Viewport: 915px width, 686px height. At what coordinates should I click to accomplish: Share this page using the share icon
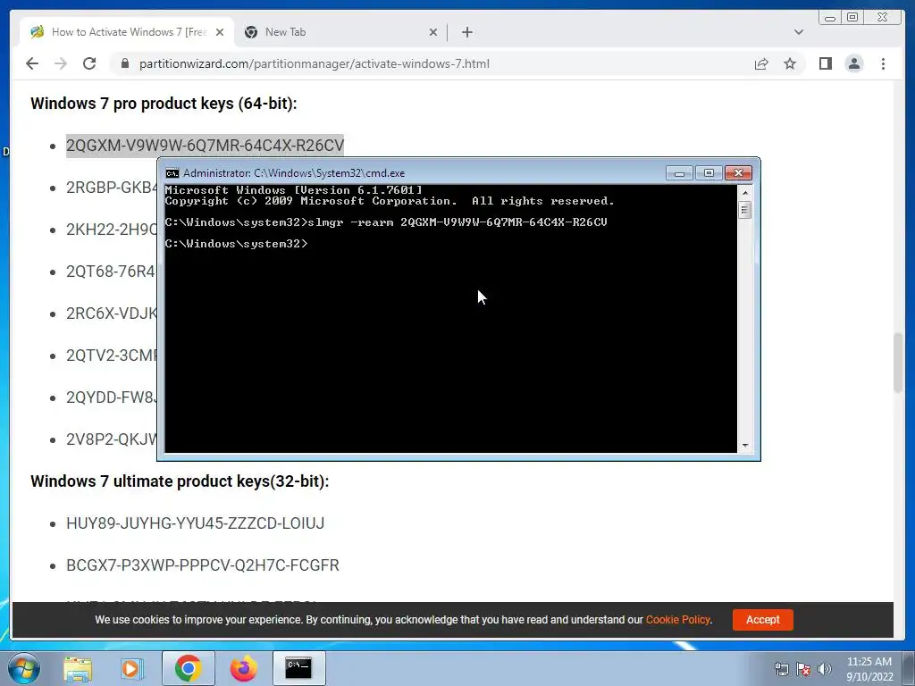[x=761, y=63]
